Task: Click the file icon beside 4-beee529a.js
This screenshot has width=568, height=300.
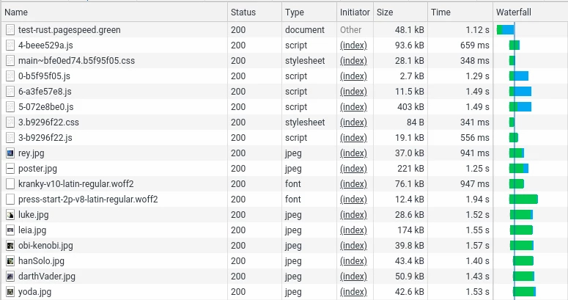Action: pyautogui.click(x=10, y=45)
